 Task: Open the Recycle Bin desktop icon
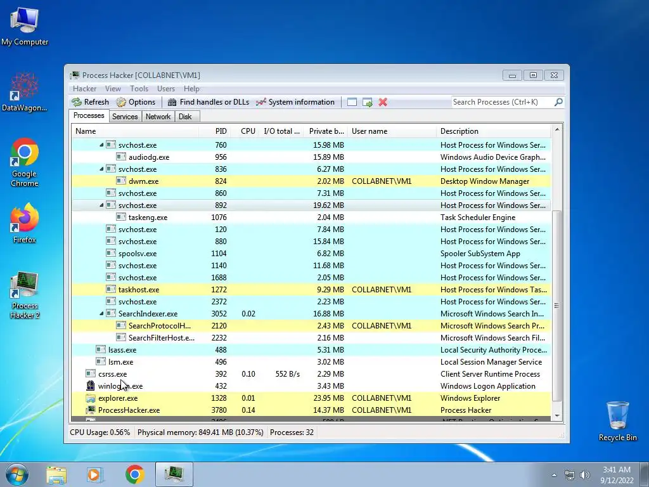coord(617,421)
